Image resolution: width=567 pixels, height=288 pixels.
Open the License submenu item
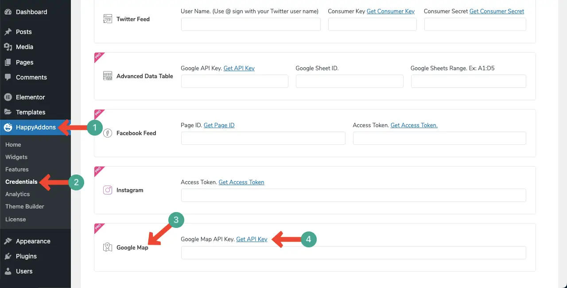coord(16,219)
